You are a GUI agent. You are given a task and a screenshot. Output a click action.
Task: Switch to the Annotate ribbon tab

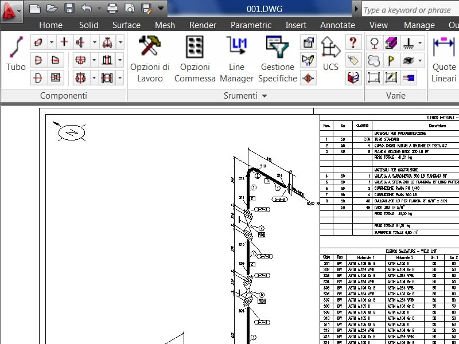(337, 25)
